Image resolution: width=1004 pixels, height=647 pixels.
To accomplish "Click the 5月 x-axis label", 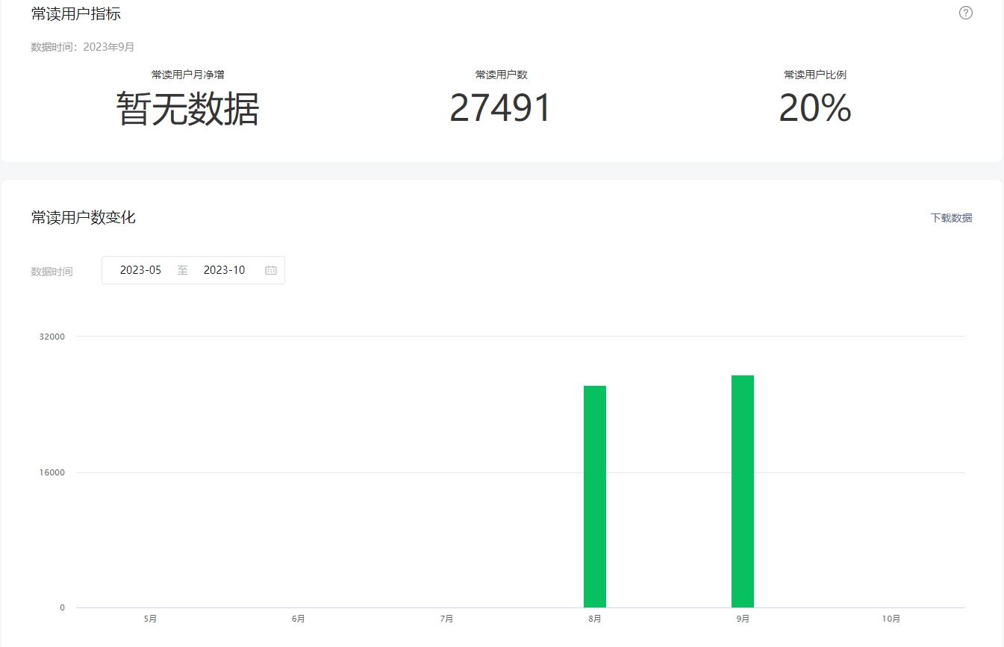I will tap(150, 619).
